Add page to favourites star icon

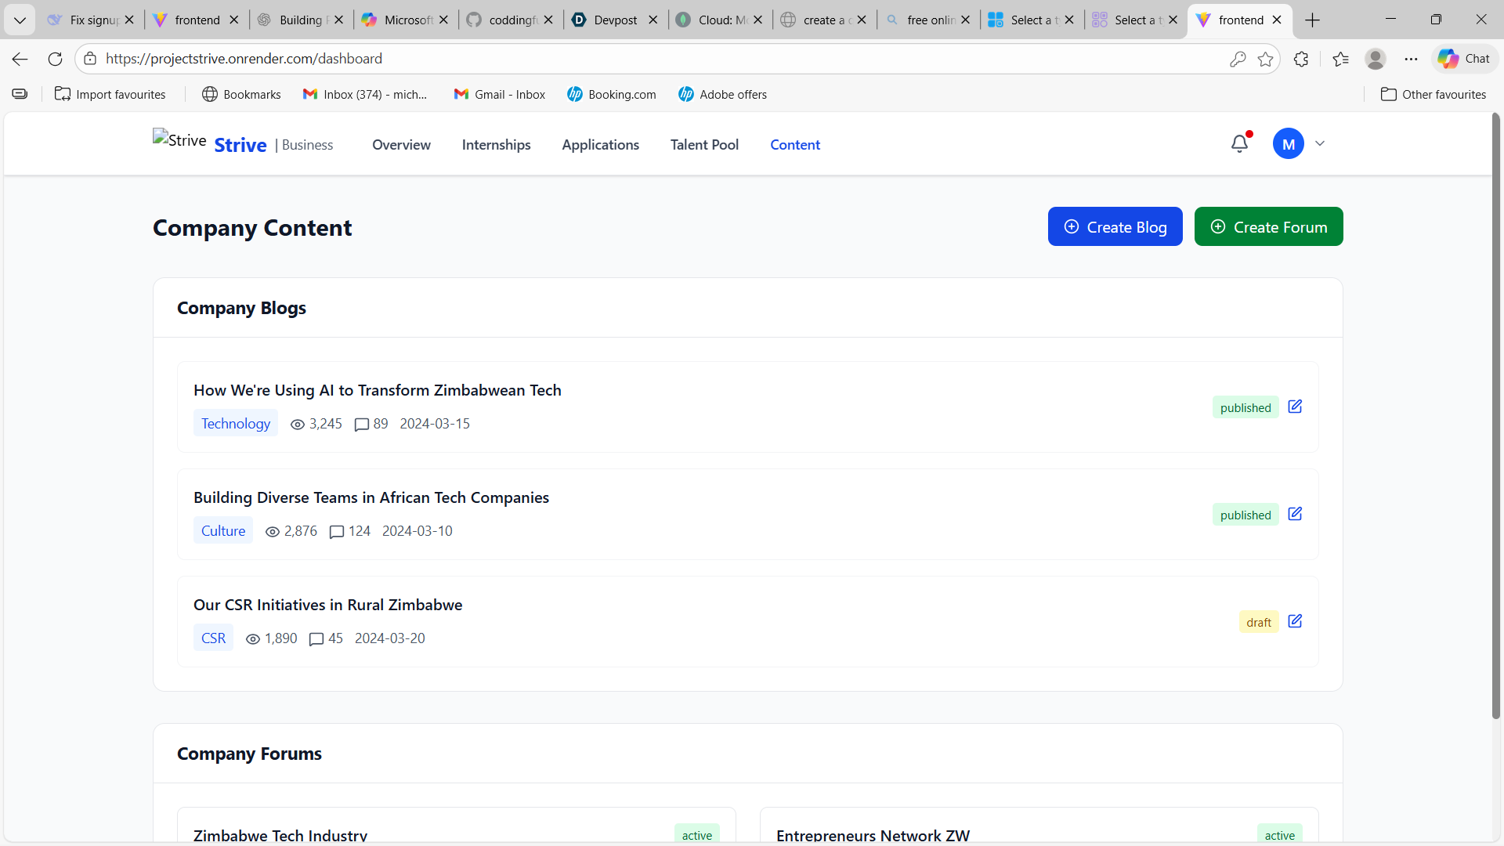[x=1265, y=59]
